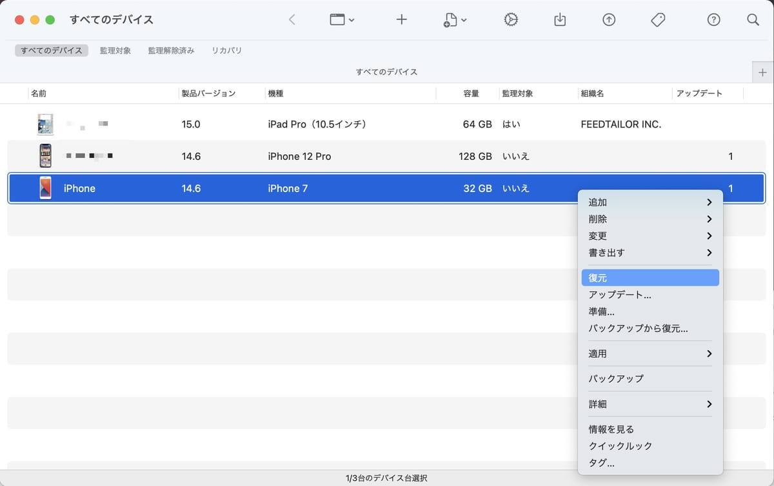Choose バックアップから復元... menu item
Screen dimensions: 774x486
tap(638, 328)
